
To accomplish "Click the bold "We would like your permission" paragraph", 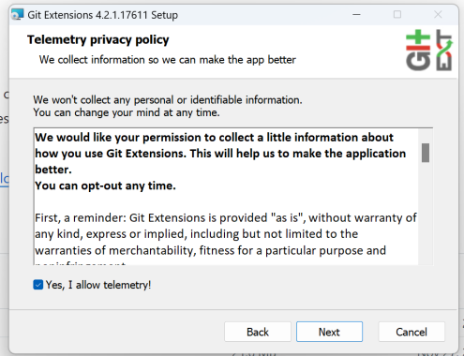I will click(220, 154).
